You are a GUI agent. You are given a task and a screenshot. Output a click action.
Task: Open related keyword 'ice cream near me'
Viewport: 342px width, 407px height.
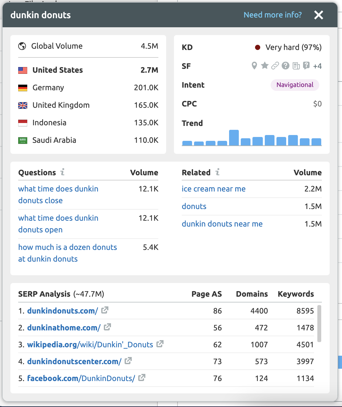tap(214, 189)
